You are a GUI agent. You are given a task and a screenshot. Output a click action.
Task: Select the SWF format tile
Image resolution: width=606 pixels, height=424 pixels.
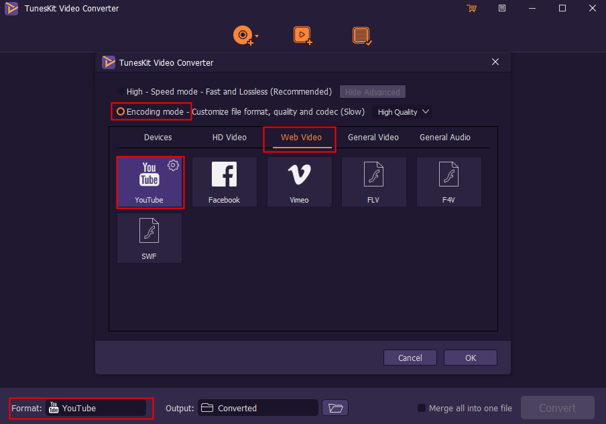pyautogui.click(x=149, y=238)
